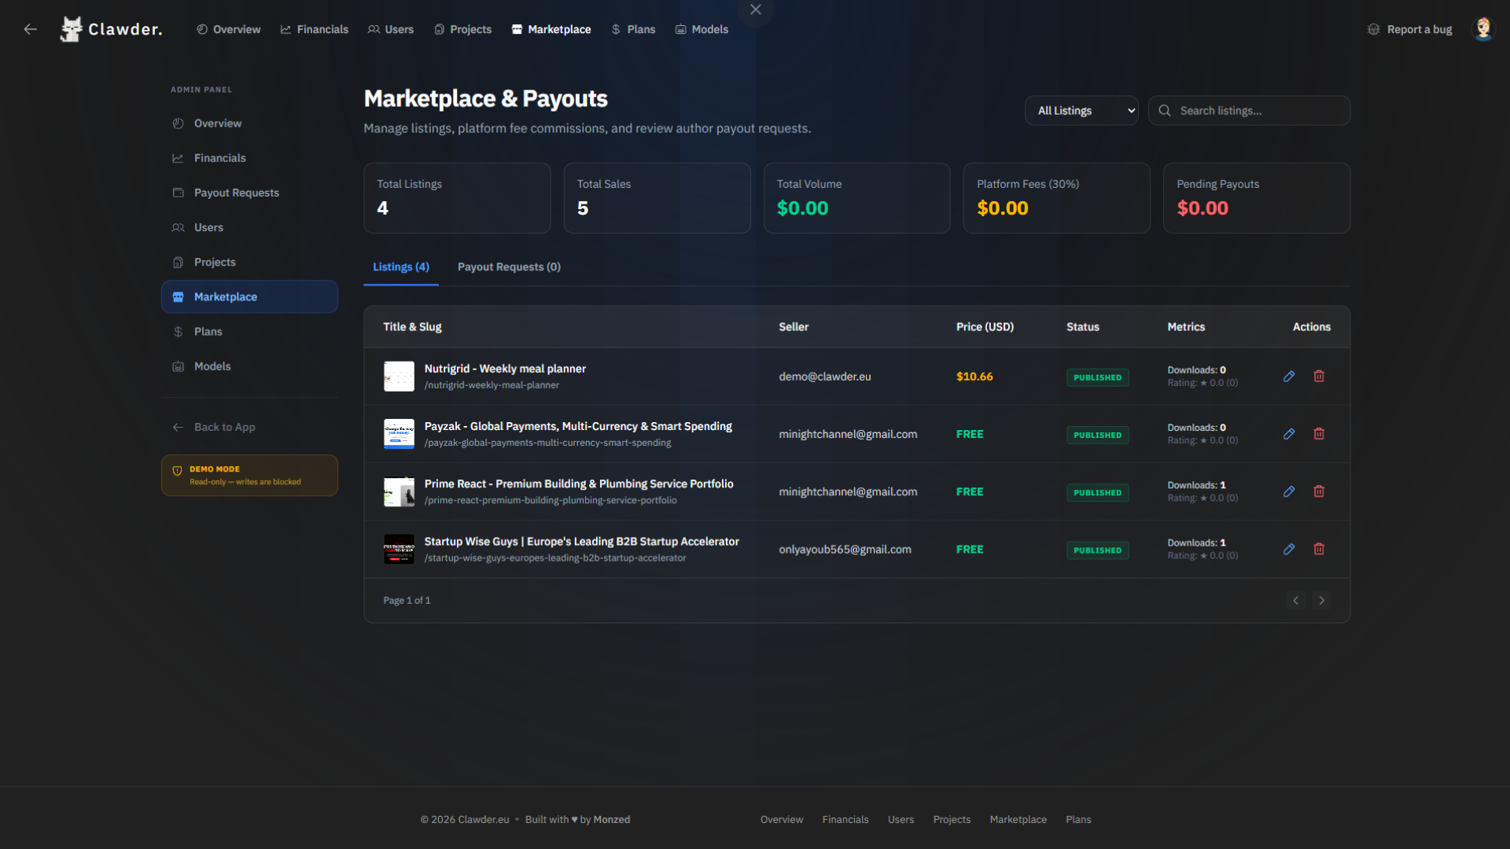Click the Published badge on the Payzak row
Viewport: 1510px width, 849px height.
coord(1097,435)
